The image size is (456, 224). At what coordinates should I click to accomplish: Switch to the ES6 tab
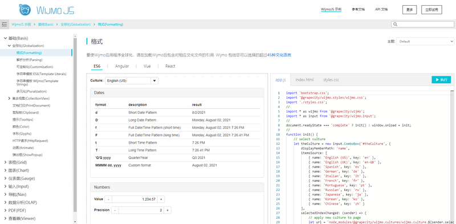click(97, 66)
